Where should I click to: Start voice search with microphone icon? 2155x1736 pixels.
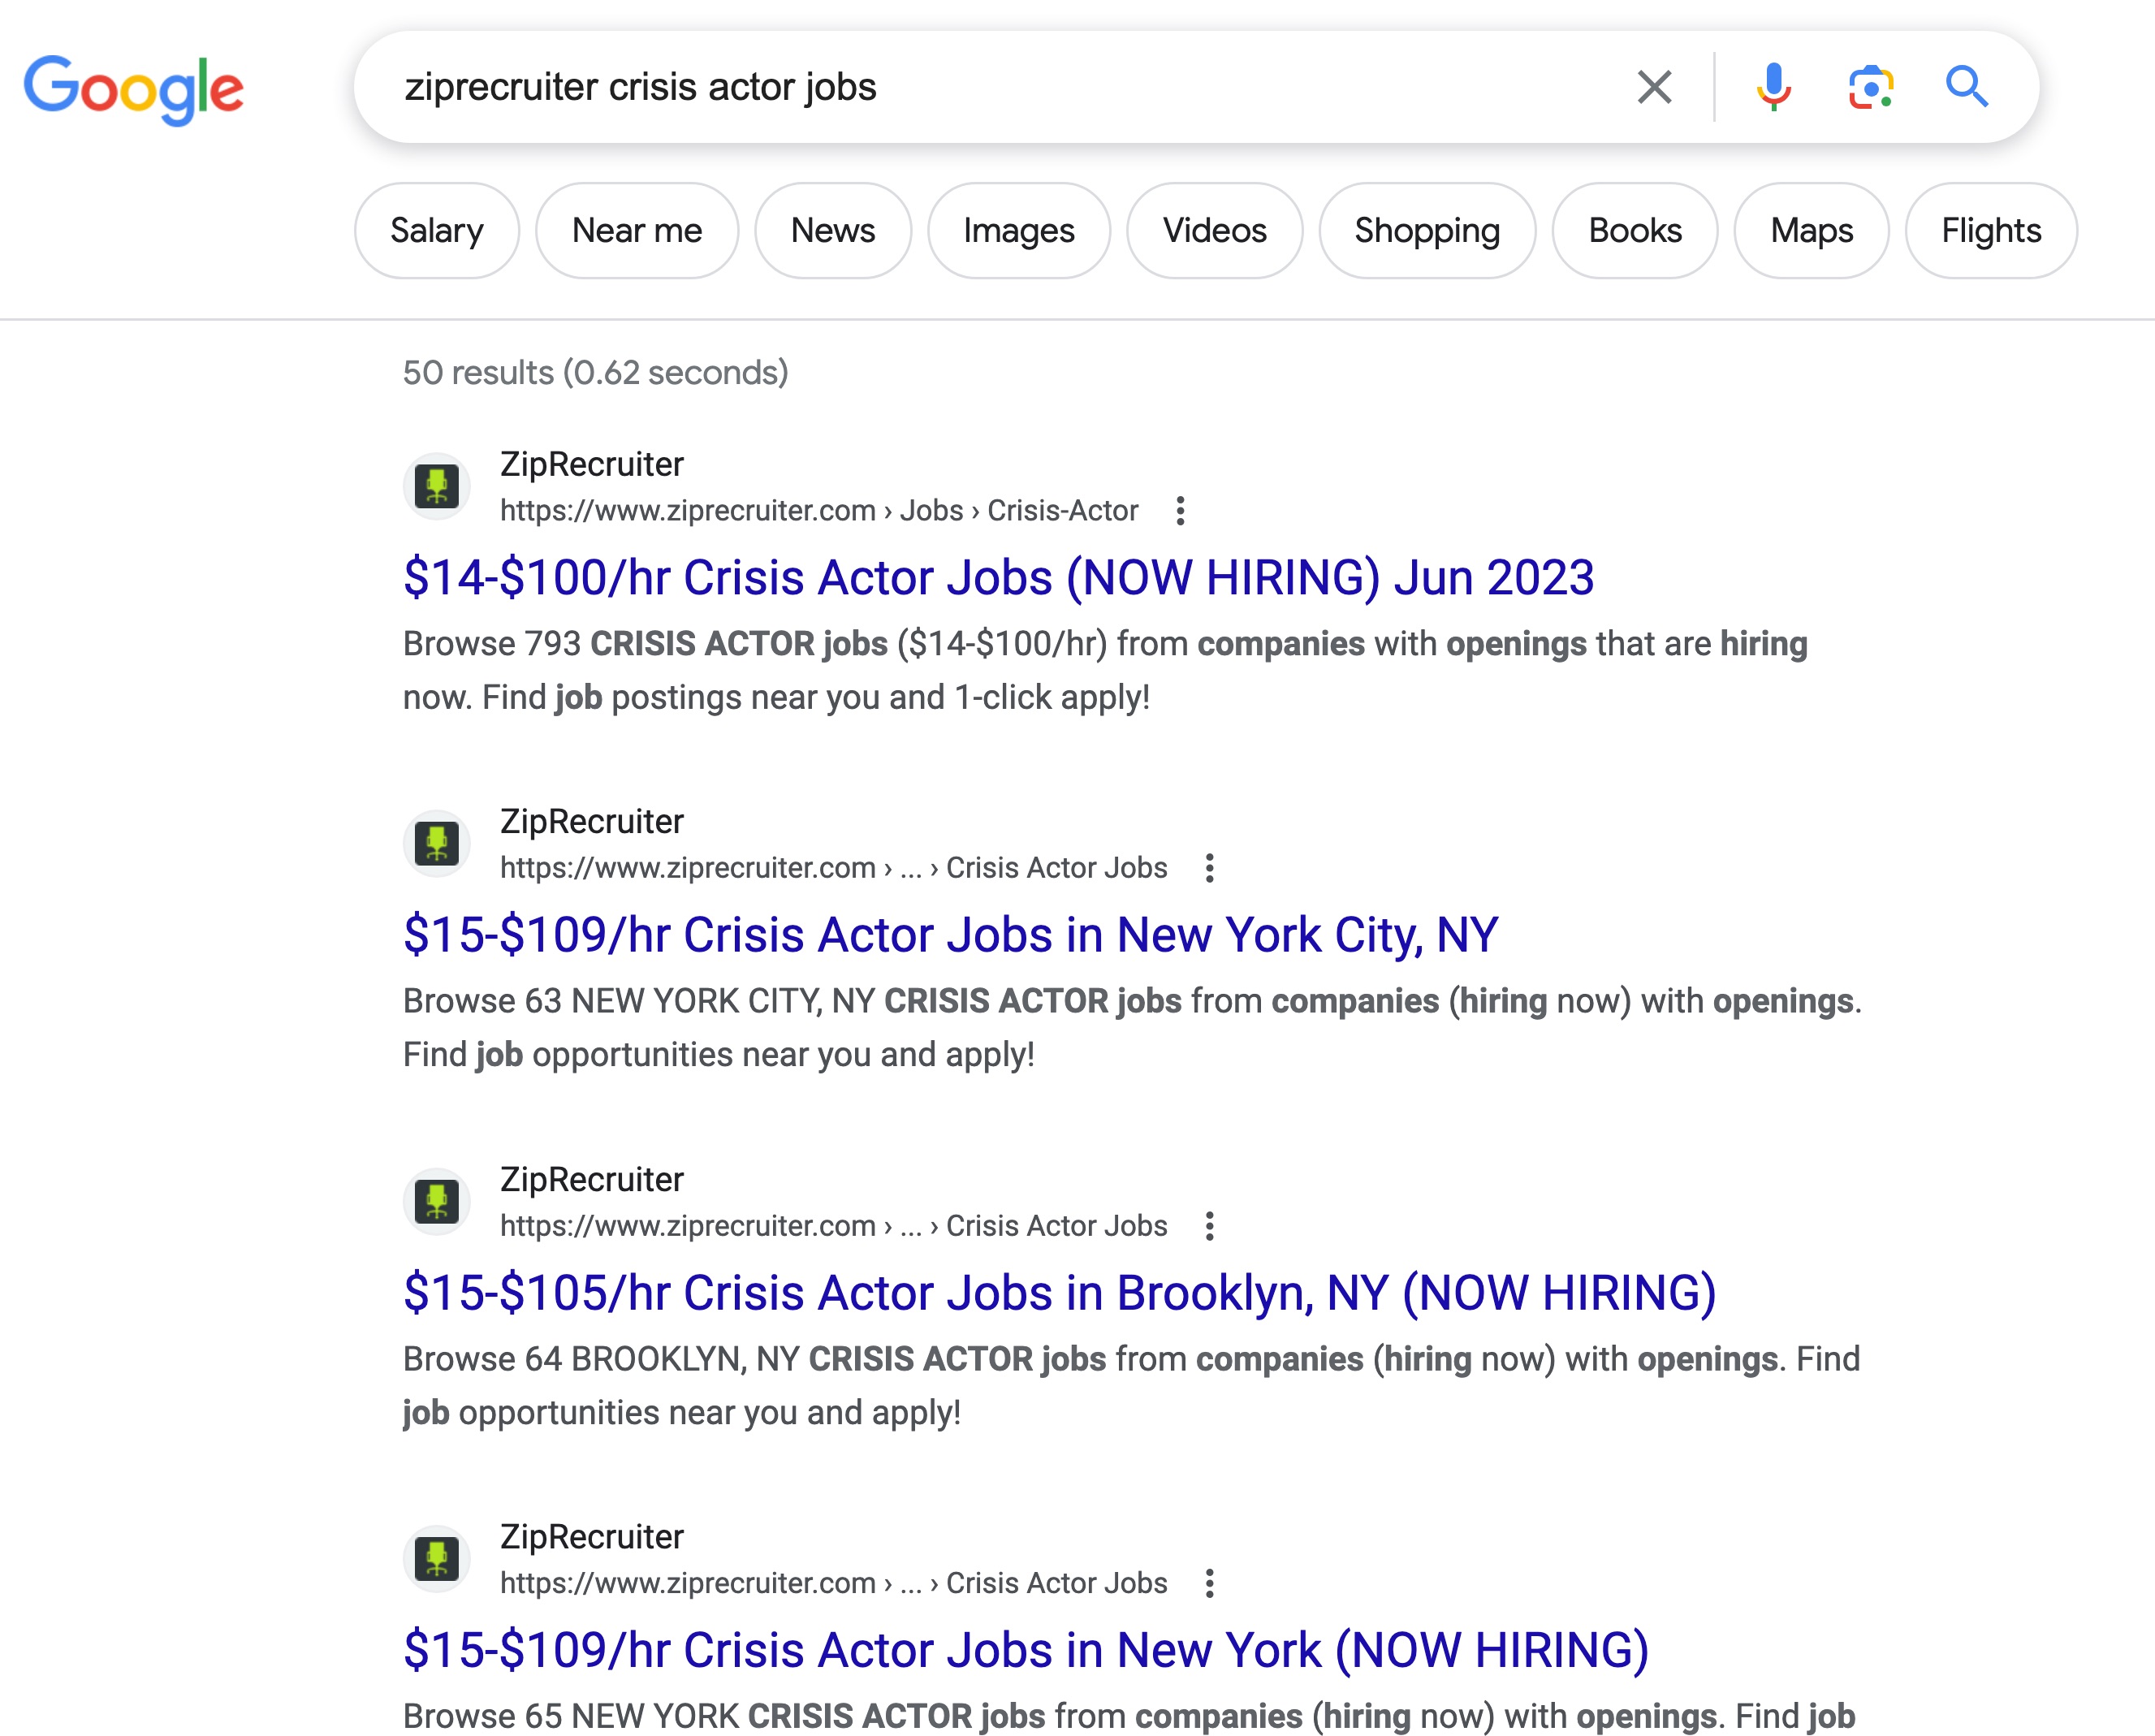[1773, 87]
